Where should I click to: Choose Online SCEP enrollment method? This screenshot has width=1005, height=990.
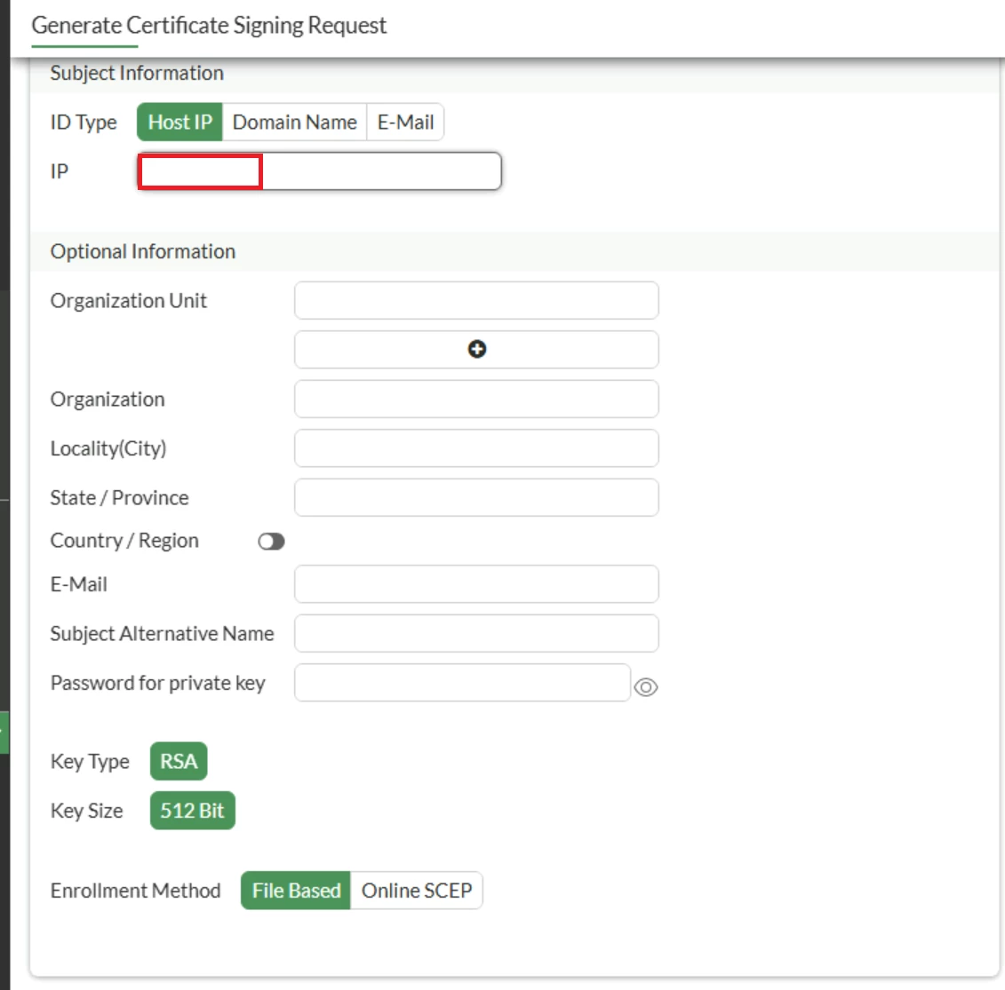coord(417,890)
